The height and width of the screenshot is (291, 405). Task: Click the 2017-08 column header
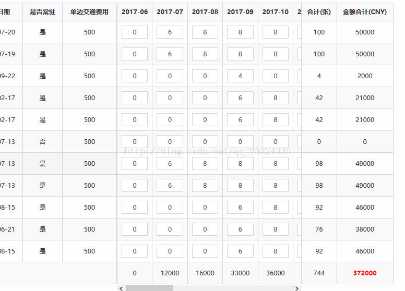click(205, 12)
